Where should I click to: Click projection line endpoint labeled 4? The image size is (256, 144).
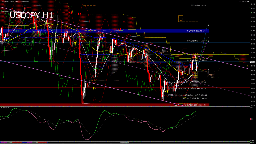coord(208,38)
